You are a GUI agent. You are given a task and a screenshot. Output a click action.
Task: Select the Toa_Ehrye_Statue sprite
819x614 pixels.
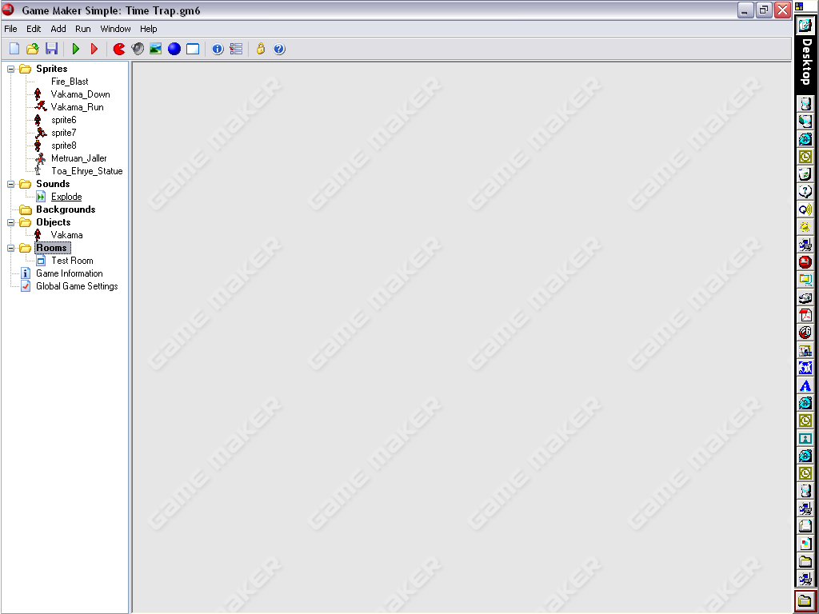[86, 171]
